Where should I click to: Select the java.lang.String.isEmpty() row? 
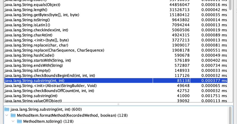[116, 70]
